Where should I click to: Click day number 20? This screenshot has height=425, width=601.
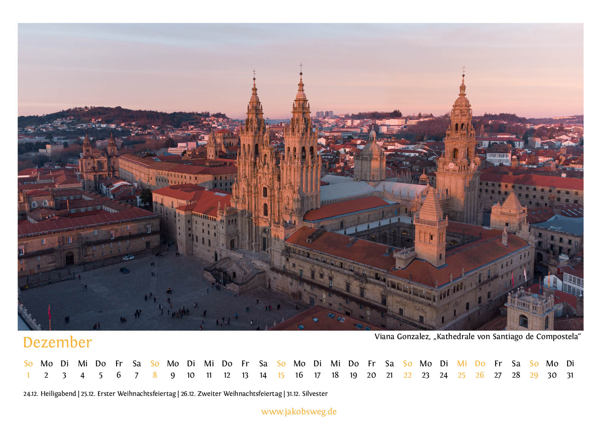(372, 375)
